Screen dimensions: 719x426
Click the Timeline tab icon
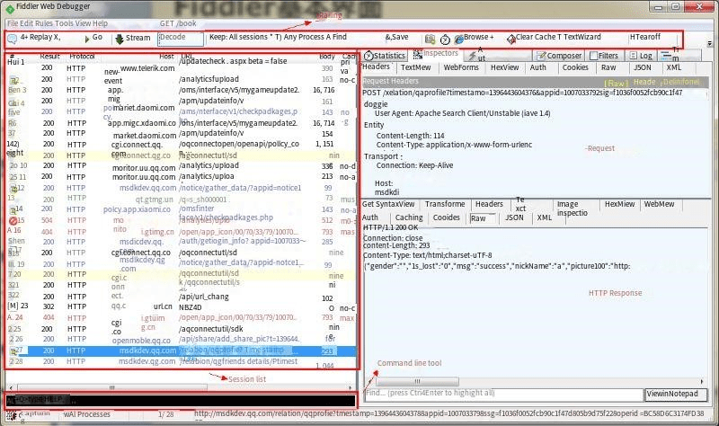[665, 56]
